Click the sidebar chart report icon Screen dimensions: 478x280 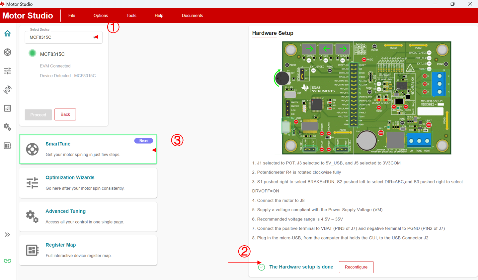click(7, 108)
